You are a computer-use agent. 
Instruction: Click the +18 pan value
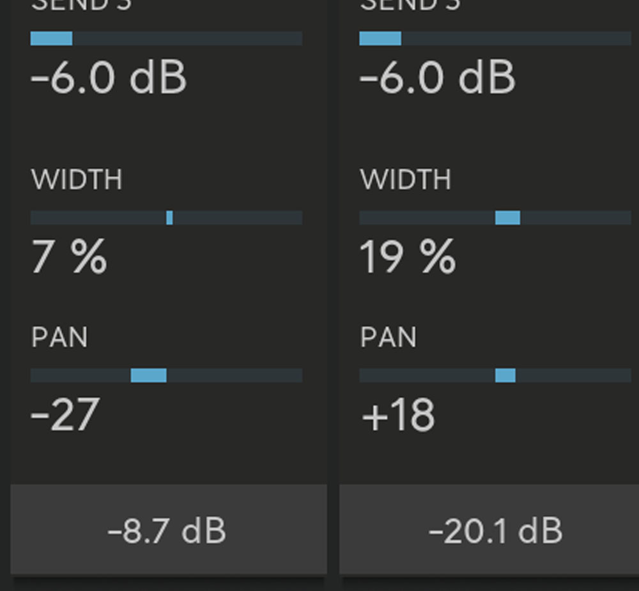click(398, 414)
